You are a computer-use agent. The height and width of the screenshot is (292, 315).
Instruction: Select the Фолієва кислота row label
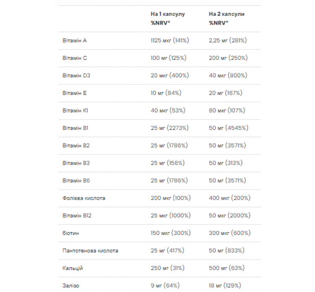[x=84, y=198]
